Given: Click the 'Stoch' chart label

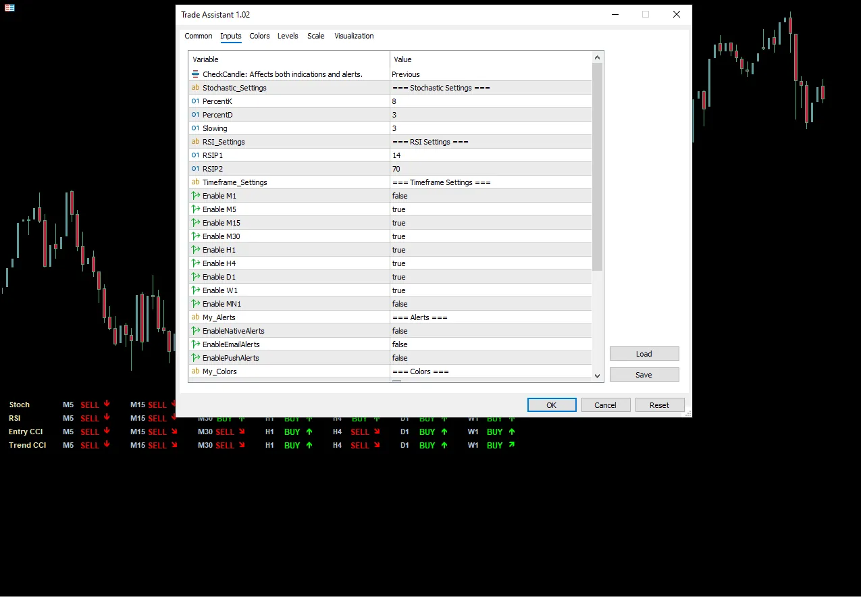Looking at the screenshot, I should click(x=20, y=405).
